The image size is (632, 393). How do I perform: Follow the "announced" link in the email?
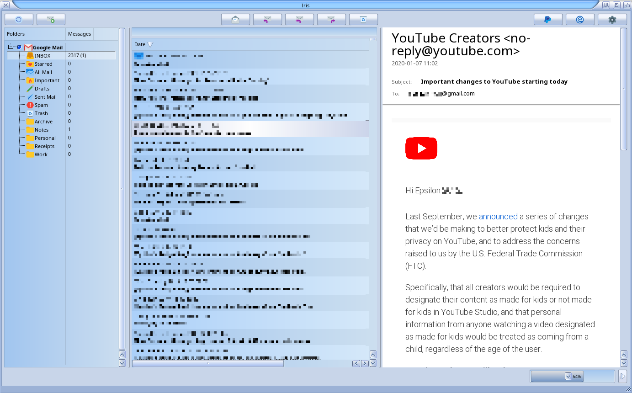[498, 217]
